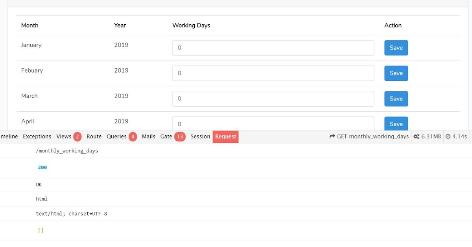Focus the March Working Days input
472x247 pixels.
click(273, 98)
